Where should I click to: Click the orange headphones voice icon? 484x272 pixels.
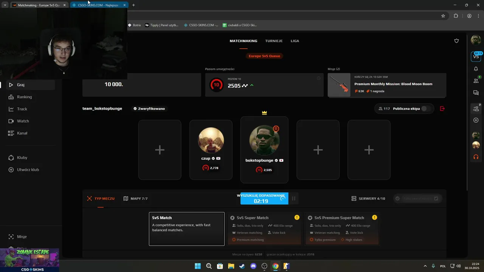pyautogui.click(x=476, y=157)
